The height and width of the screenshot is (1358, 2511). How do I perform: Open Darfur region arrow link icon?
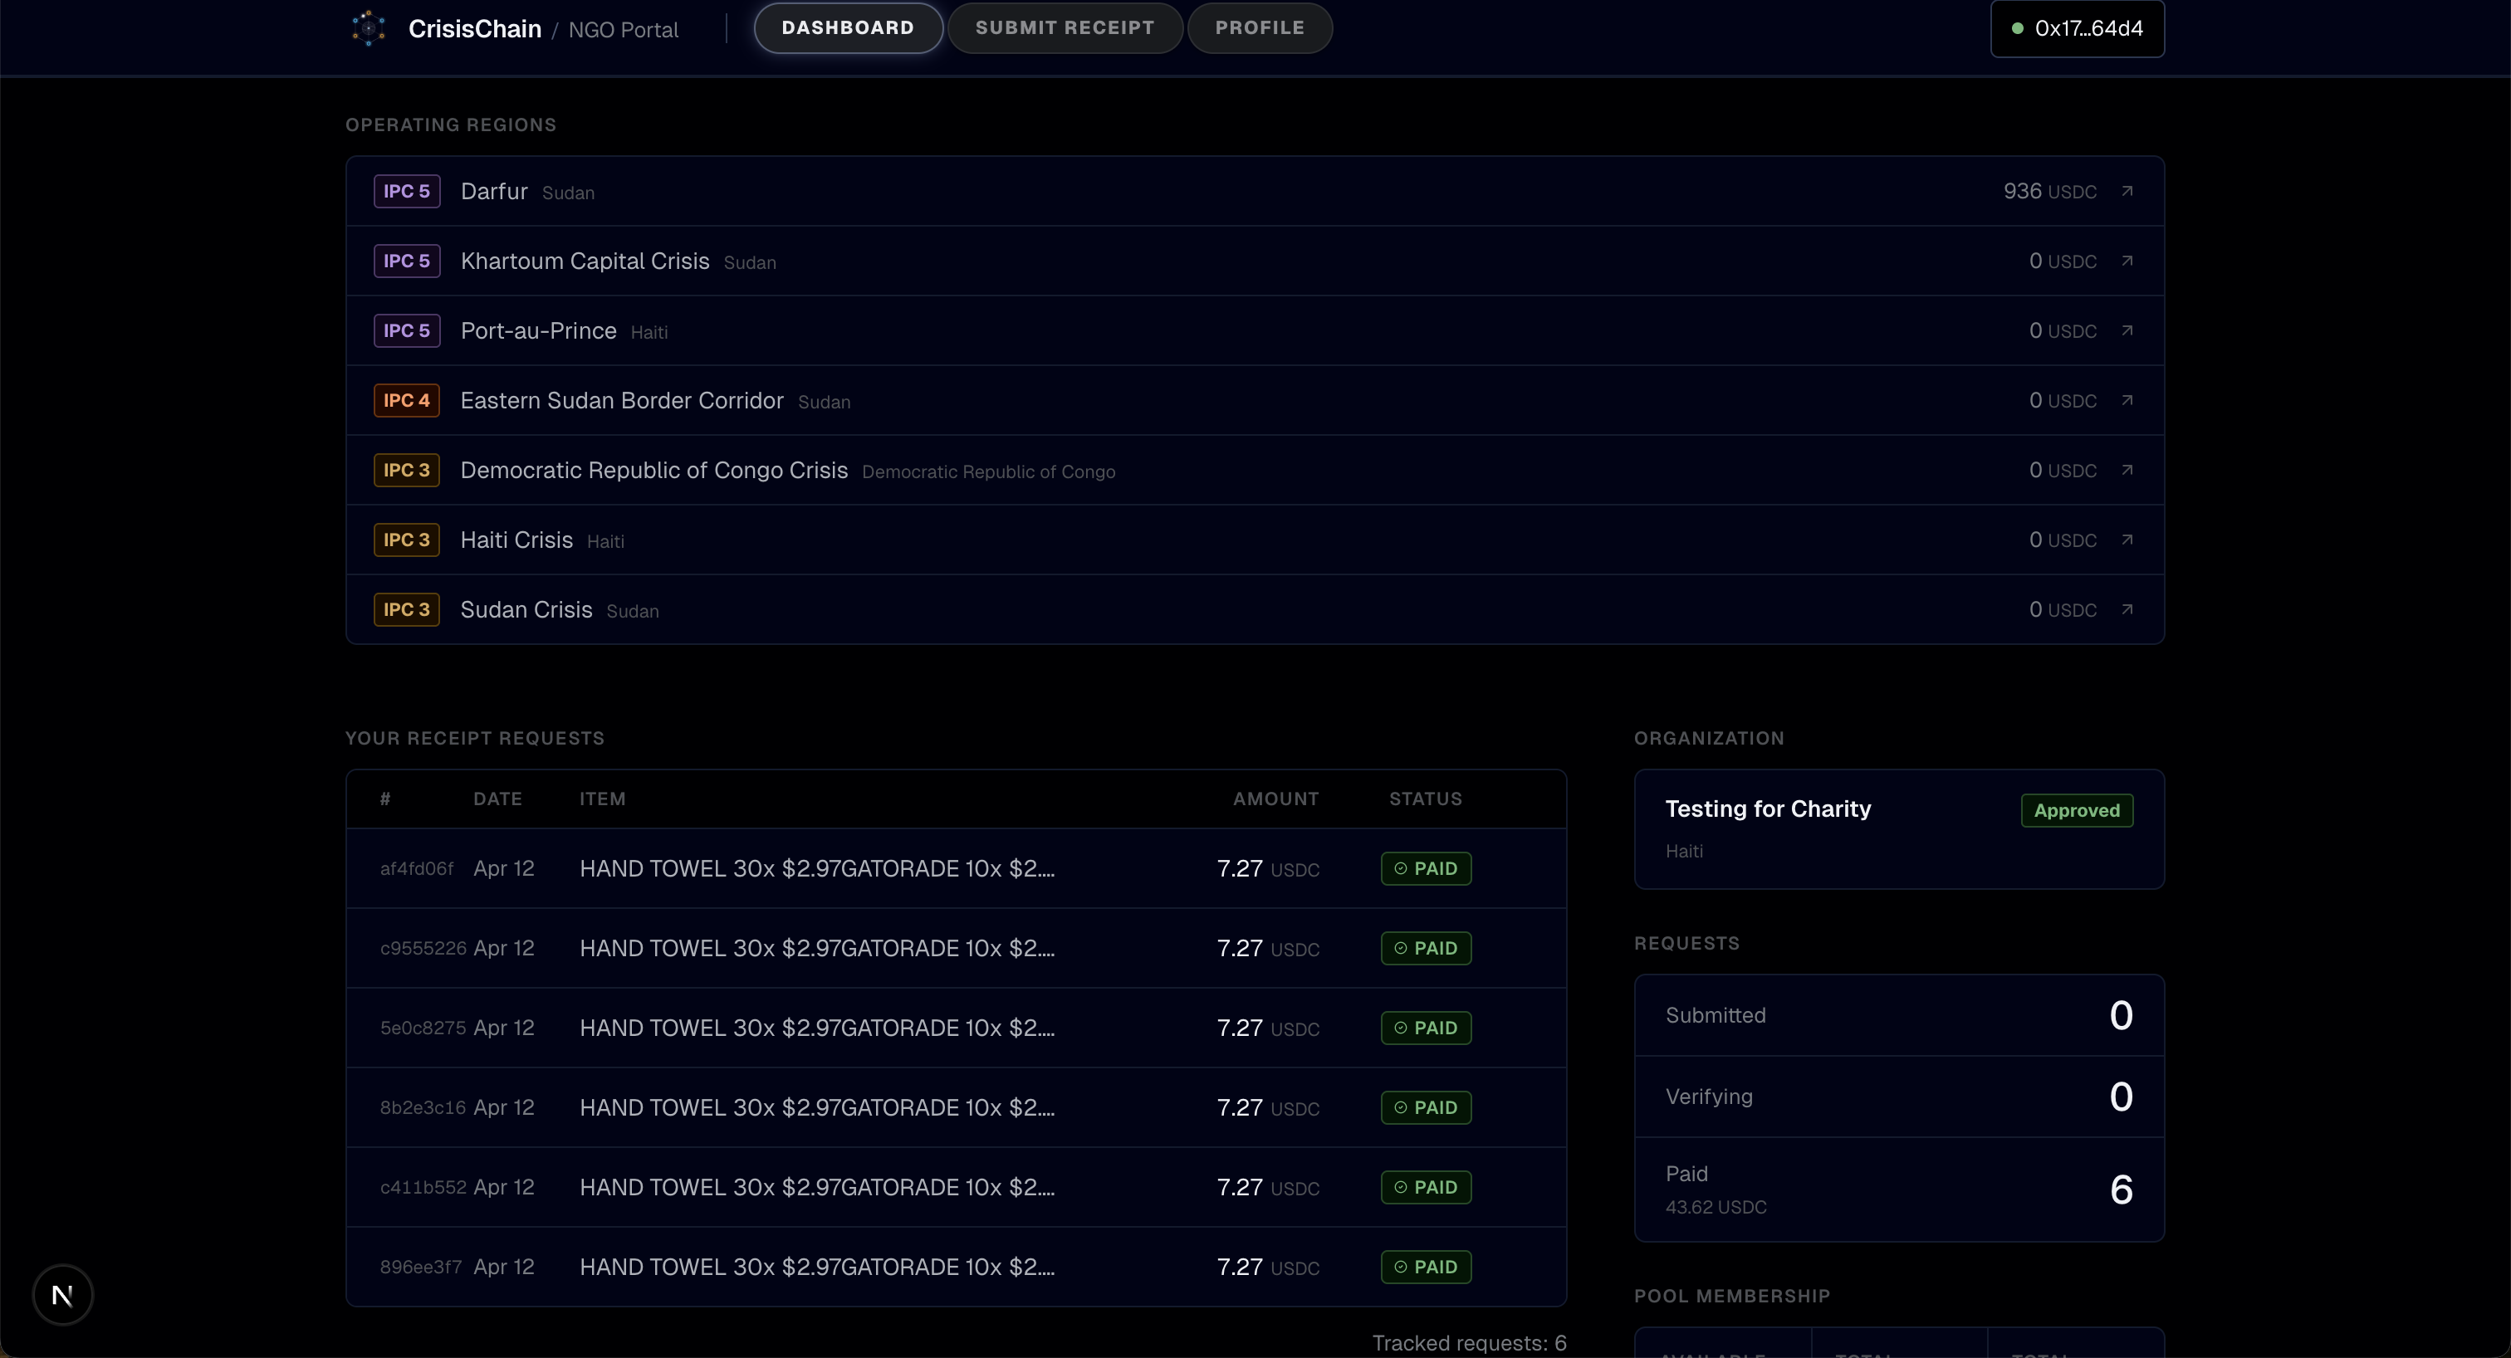point(2127,191)
